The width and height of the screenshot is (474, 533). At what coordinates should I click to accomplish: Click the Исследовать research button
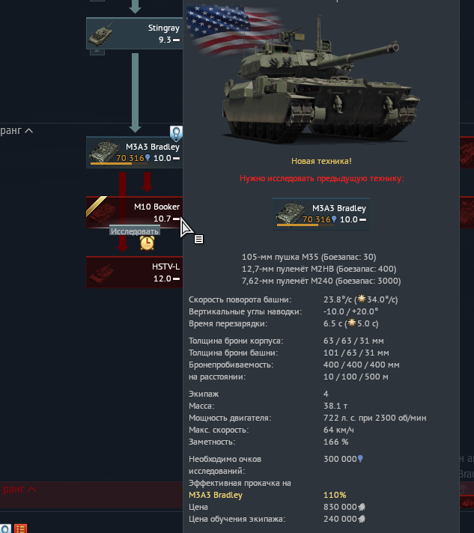(x=135, y=231)
